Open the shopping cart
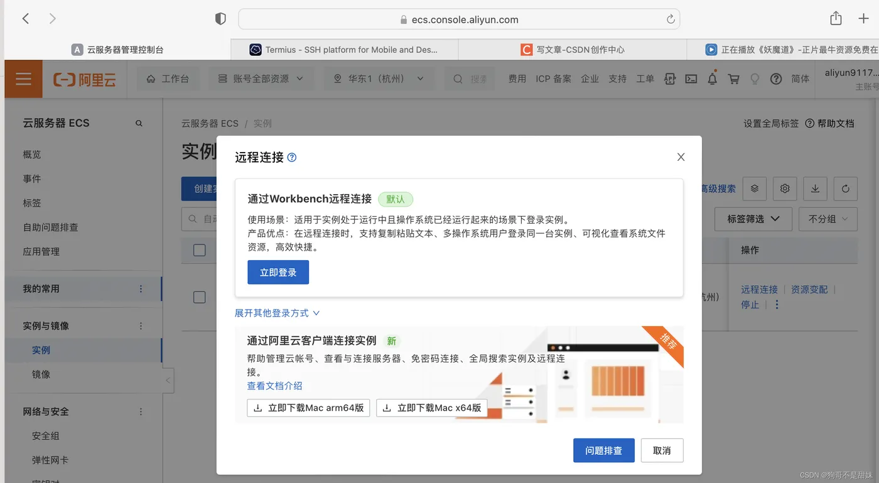This screenshot has width=879, height=483. coord(733,79)
